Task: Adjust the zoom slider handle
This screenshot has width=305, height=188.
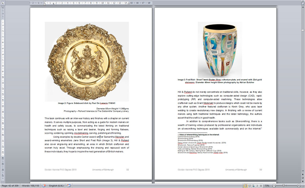Action: (284, 186)
